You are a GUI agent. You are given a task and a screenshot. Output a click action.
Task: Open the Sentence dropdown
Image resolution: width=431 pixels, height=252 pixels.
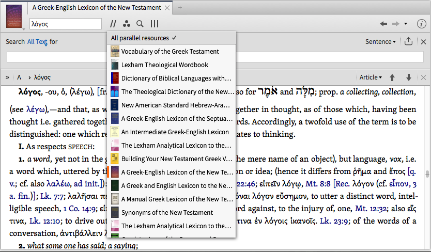click(380, 42)
